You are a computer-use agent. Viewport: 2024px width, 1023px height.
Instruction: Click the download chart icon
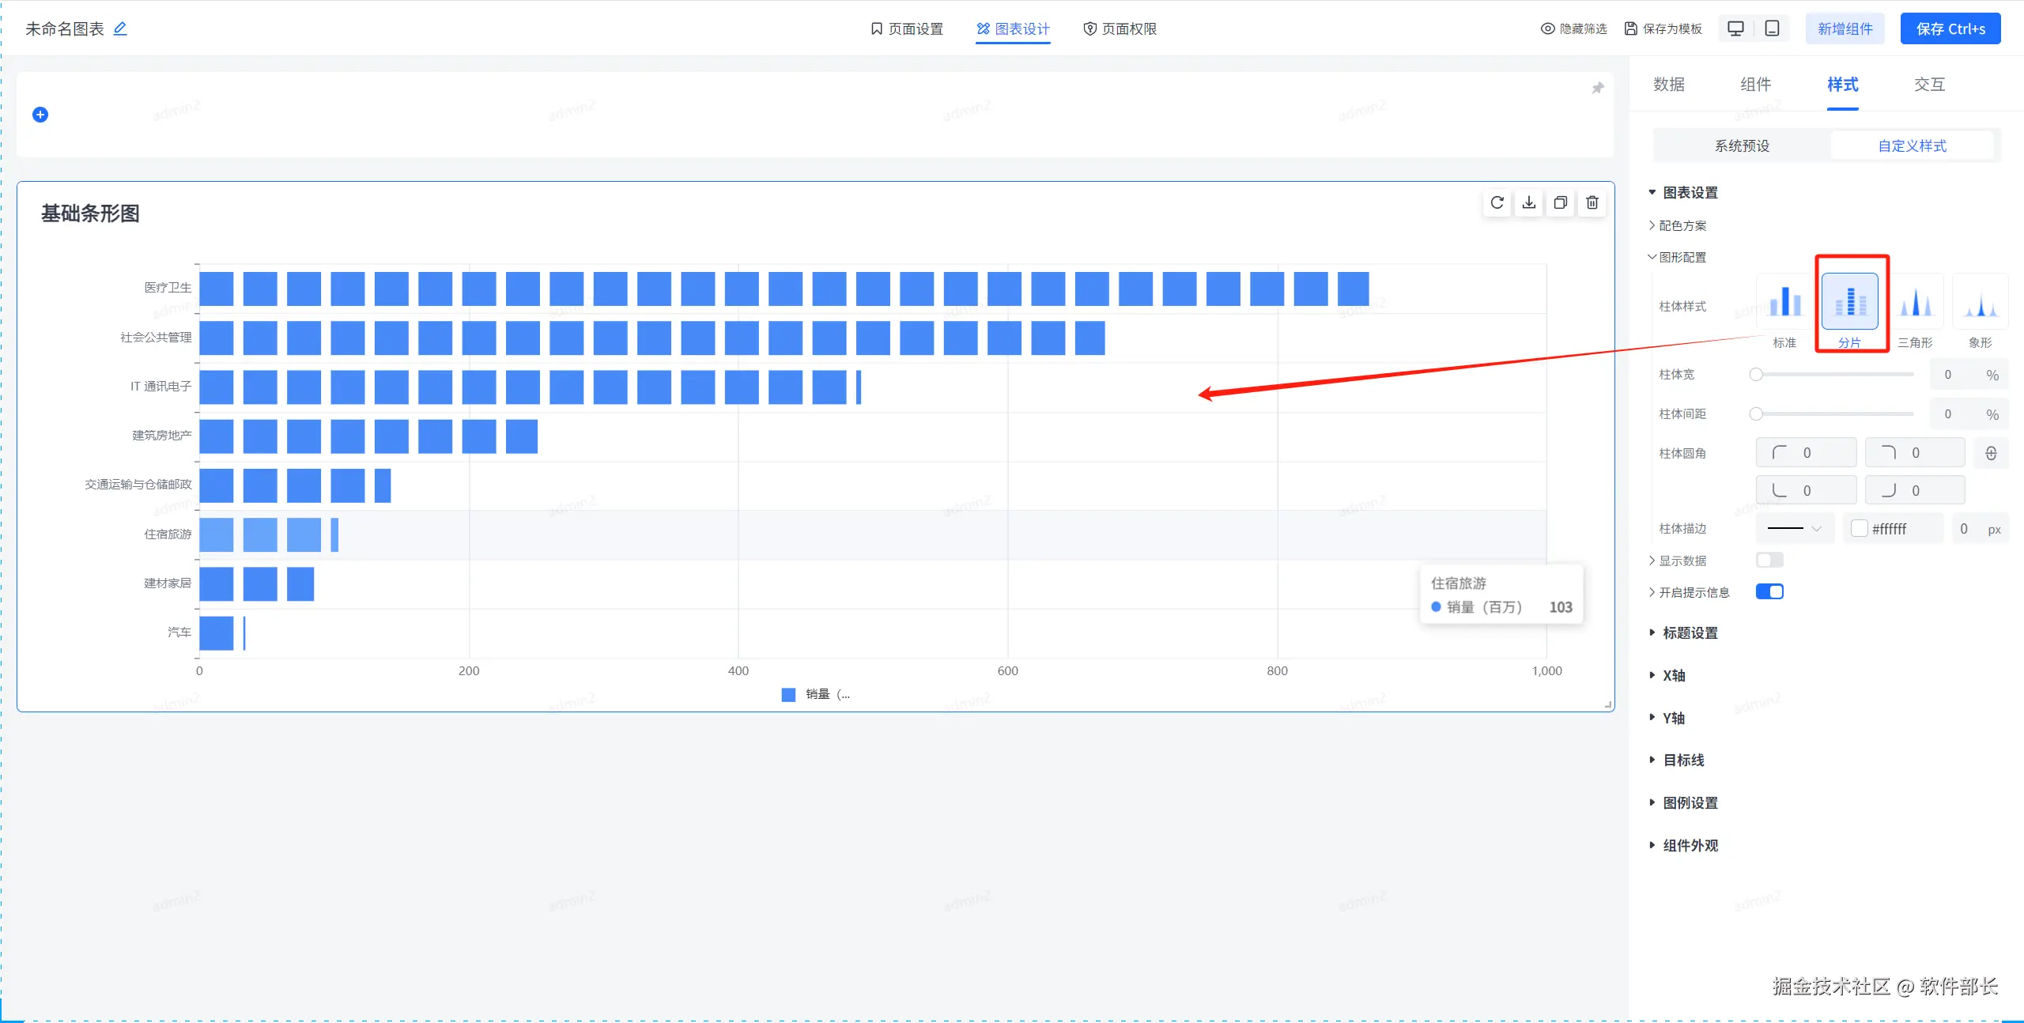tap(1529, 203)
